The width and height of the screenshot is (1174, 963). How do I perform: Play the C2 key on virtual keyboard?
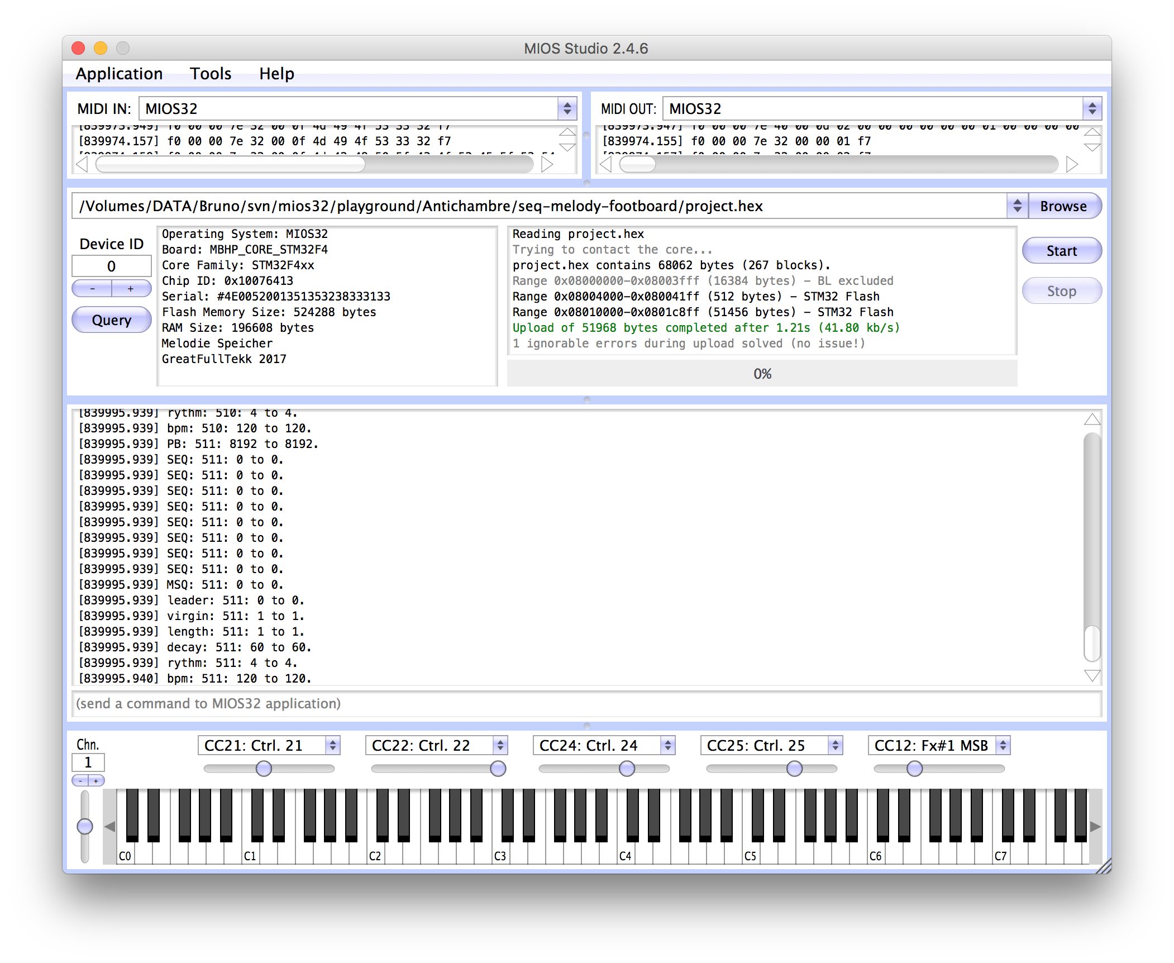click(x=375, y=855)
